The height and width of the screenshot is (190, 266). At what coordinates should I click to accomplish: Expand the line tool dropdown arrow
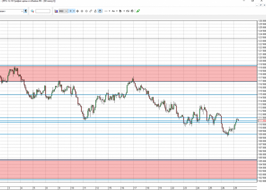pyautogui.click(x=109, y=11)
